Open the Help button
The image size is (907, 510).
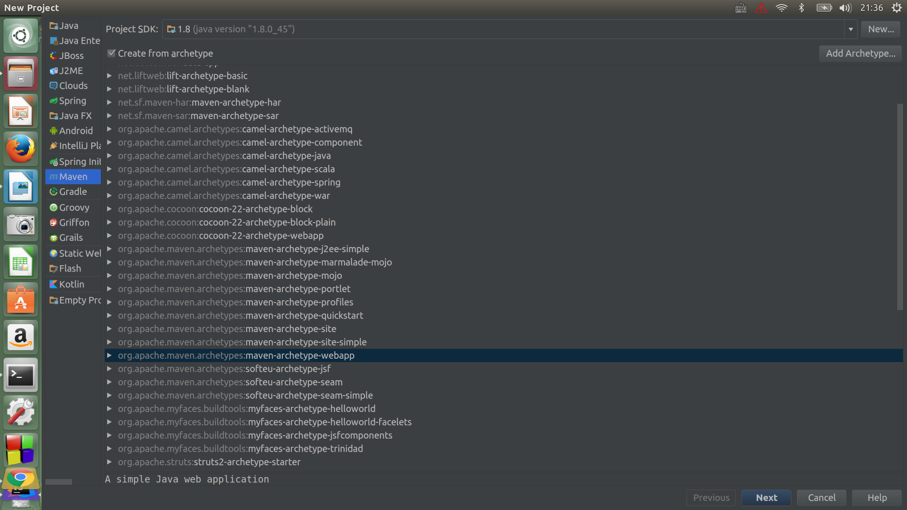(877, 498)
